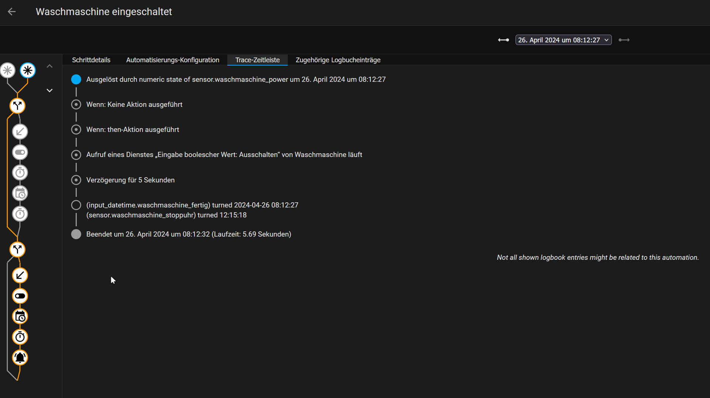Viewport: 710px width, 398px height.
Task: Select the orange stopwatch delay node
Action: [20, 337]
